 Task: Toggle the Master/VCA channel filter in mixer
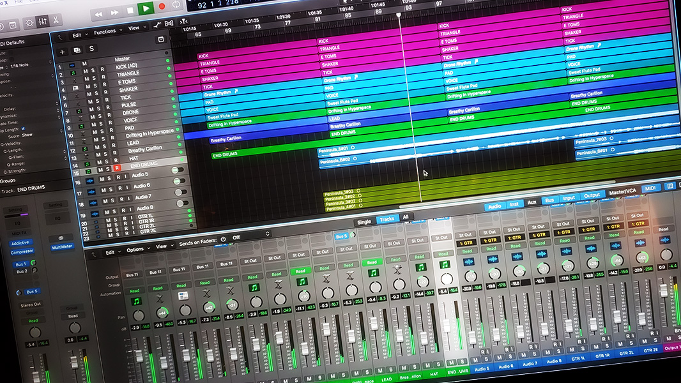click(623, 191)
